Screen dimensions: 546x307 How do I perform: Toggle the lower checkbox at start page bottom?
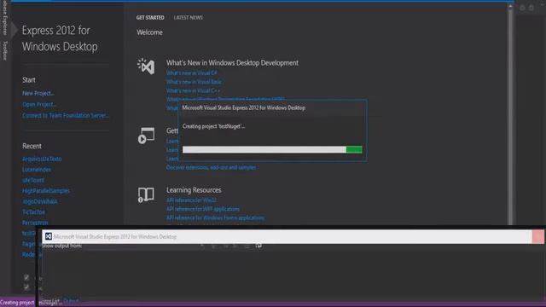tap(26, 287)
